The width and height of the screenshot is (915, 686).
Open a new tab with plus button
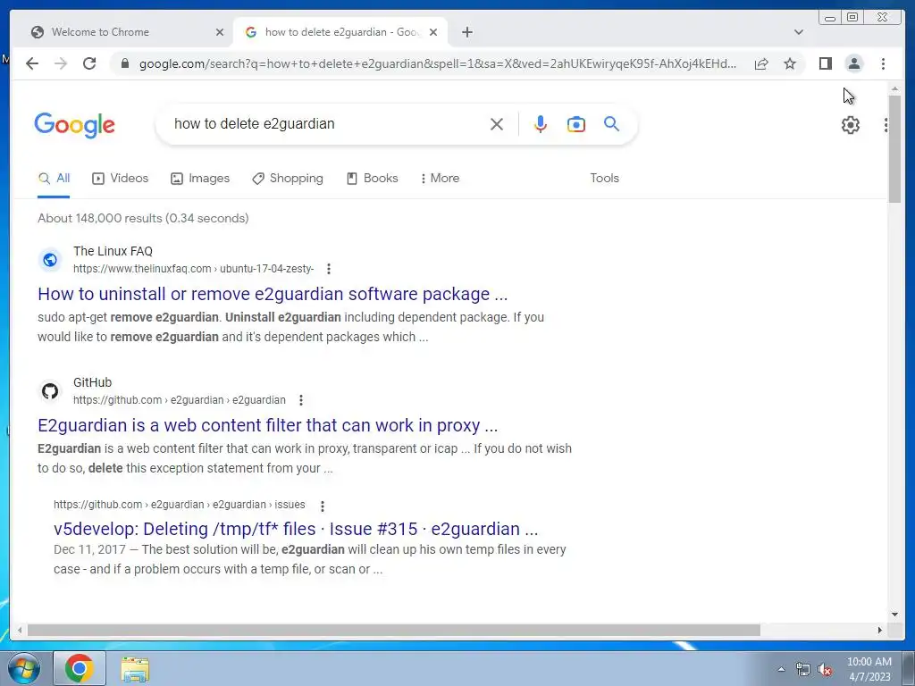click(466, 32)
